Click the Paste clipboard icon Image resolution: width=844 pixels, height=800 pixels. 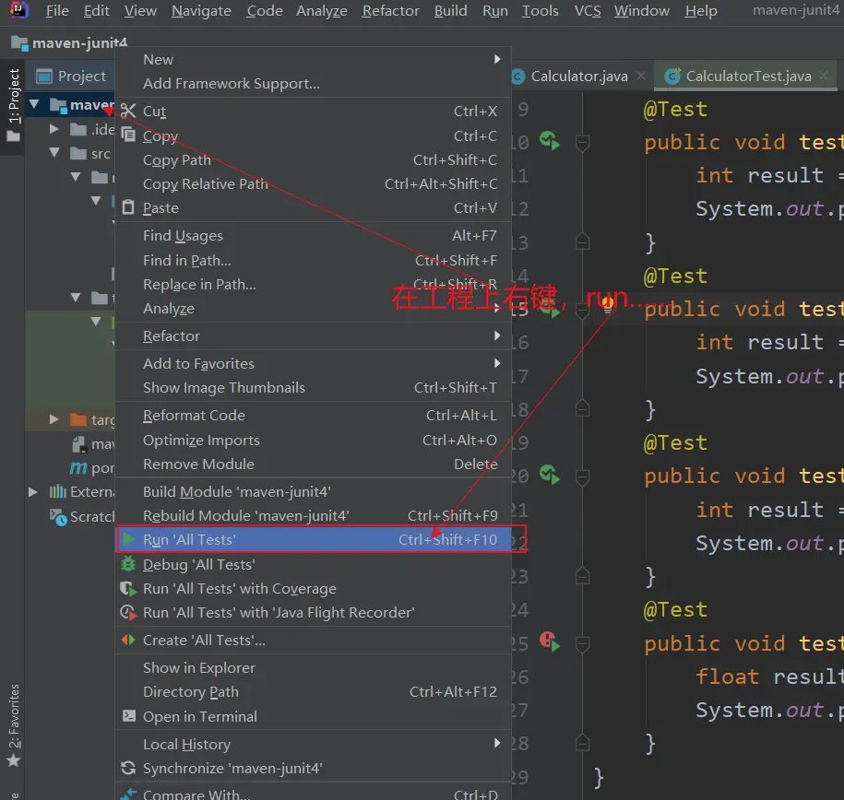[x=128, y=208]
